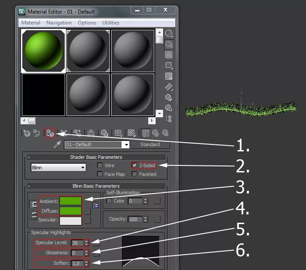Click the Specular Level value field

tap(78, 242)
